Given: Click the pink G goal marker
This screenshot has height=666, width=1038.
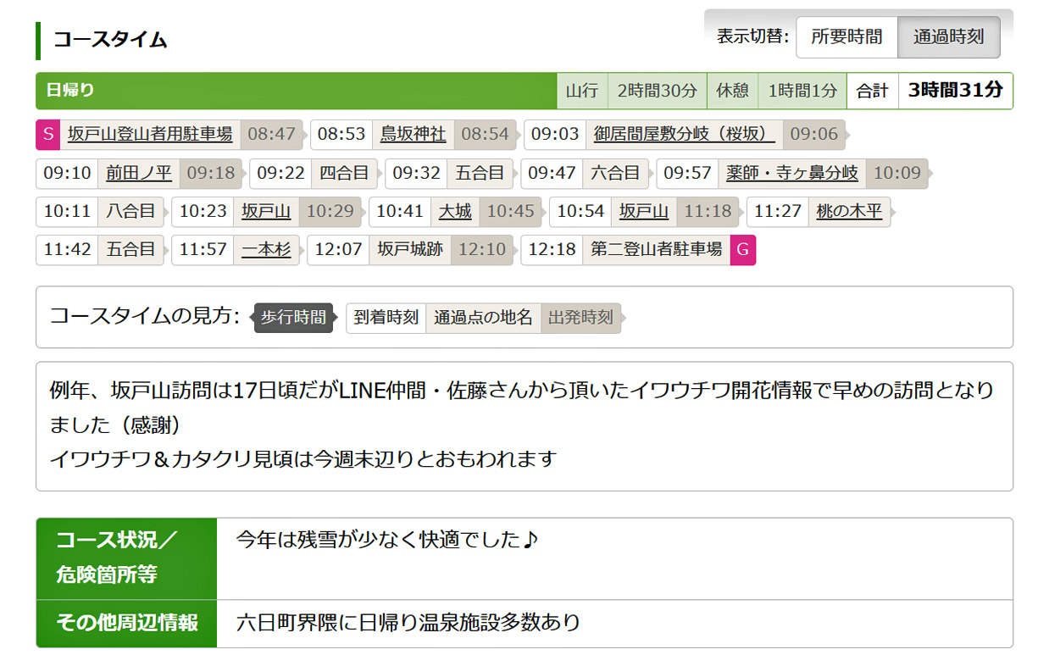Looking at the screenshot, I should pyautogui.click(x=742, y=249).
